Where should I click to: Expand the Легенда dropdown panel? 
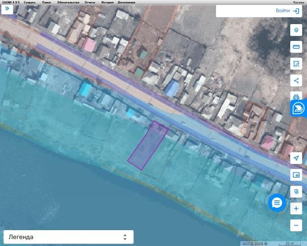(x=69, y=237)
